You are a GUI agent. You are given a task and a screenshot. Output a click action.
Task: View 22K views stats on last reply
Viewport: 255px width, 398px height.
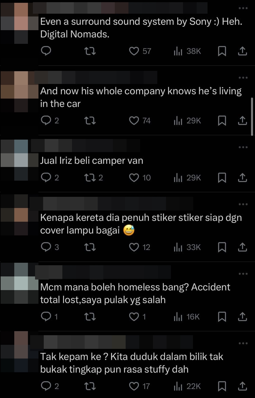(x=187, y=386)
